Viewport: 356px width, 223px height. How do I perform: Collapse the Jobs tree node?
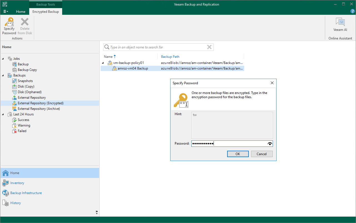point(3,59)
